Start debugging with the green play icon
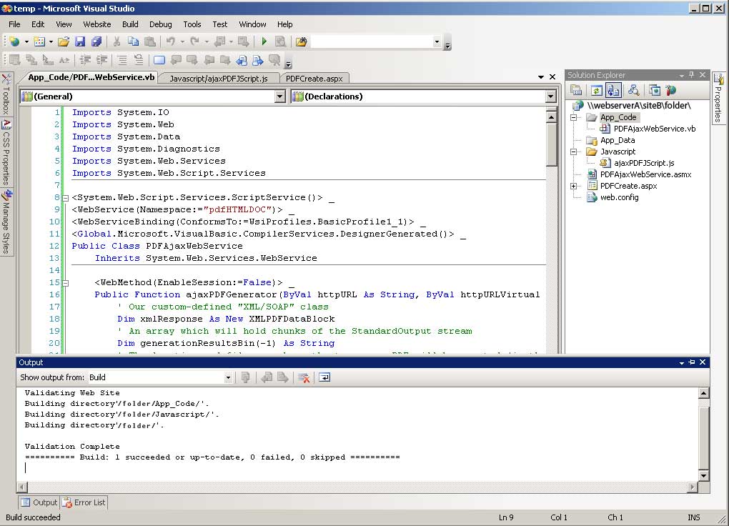 (264, 42)
